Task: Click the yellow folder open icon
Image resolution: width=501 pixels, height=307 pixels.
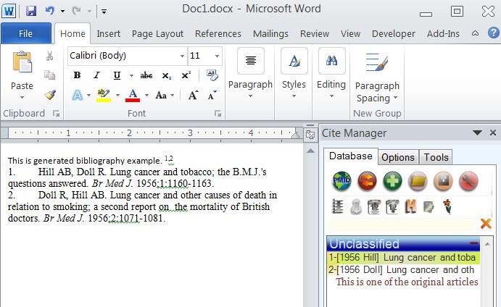Action: tap(418, 181)
